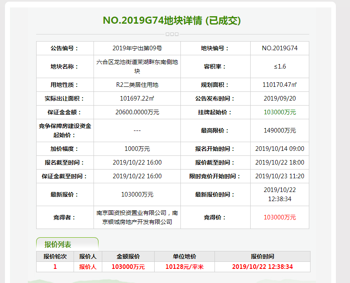350x283 pixels.
Task: Select bid round number 1
Action: coord(55,267)
